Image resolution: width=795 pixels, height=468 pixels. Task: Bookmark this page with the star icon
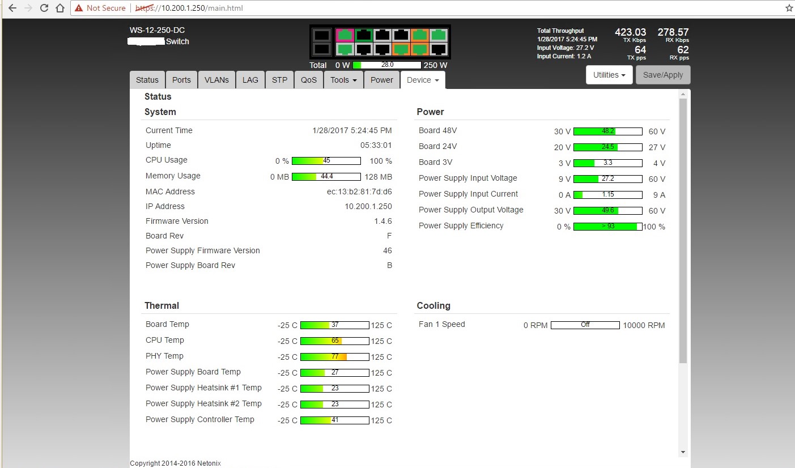(x=789, y=8)
